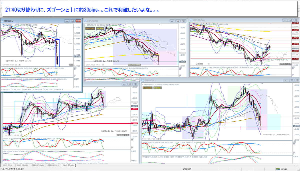
Task: Close the GBPUSD,Daily chart window
Action: [x=296, y=20]
